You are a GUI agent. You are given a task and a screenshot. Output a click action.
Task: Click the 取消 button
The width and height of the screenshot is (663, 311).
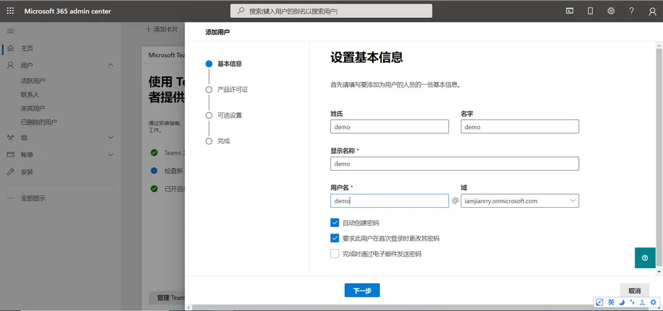click(634, 290)
